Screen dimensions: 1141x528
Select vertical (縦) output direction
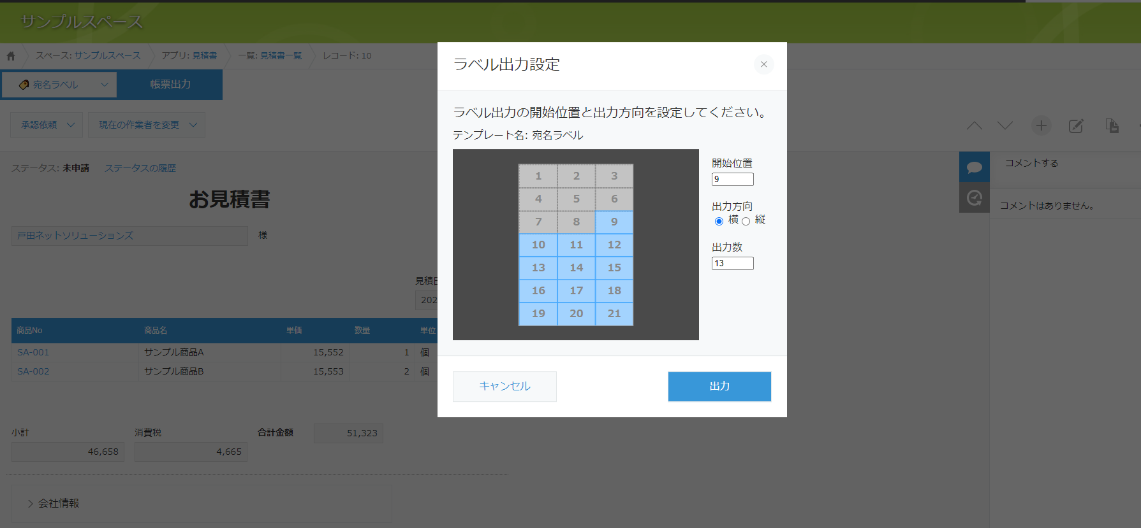746,221
